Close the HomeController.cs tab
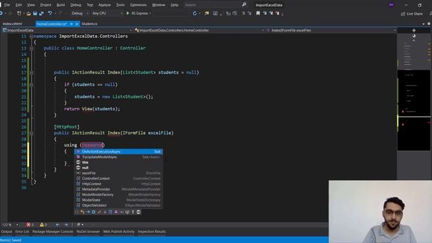The image size is (432, 243). pos(77,24)
